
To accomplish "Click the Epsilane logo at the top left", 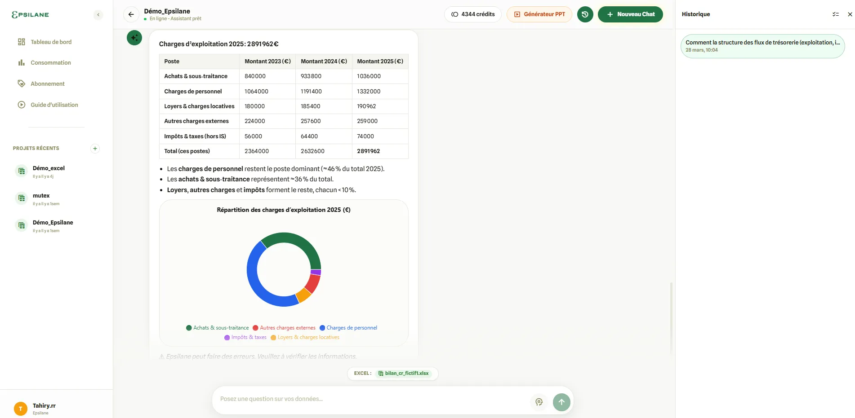I will point(30,14).
